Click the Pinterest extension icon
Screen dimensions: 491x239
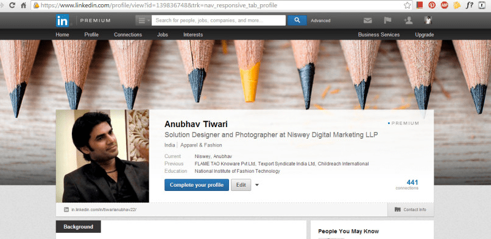[x=432, y=5]
